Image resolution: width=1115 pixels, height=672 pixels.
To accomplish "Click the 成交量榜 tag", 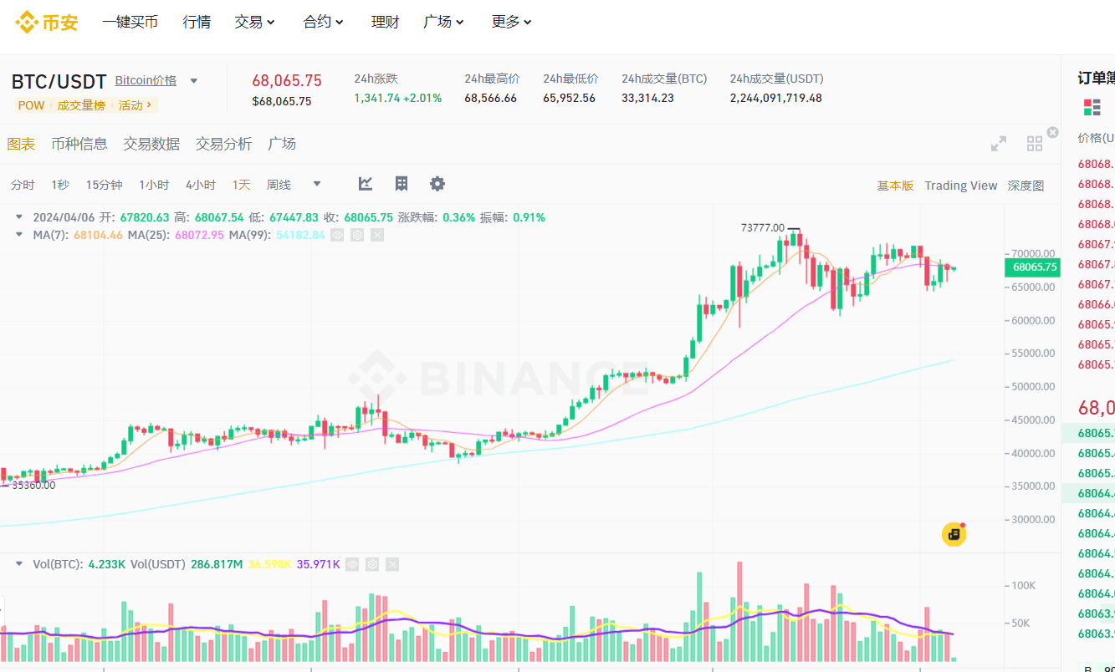I will click(81, 105).
